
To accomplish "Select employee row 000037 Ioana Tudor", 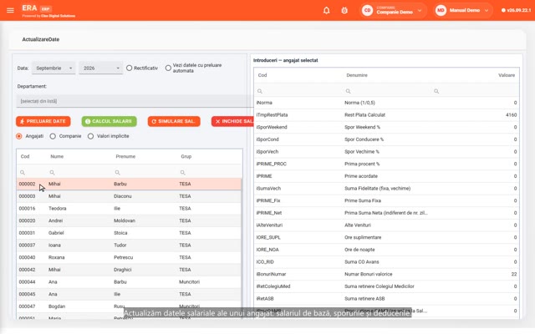I will coord(129,245).
